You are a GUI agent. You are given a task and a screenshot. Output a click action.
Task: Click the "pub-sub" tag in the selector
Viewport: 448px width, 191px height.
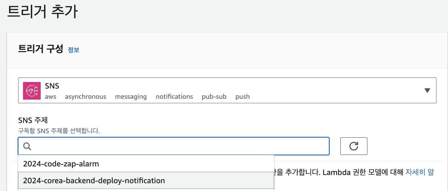click(x=214, y=97)
